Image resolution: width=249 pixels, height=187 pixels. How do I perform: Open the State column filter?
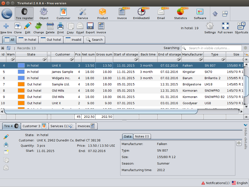coord(45,59)
